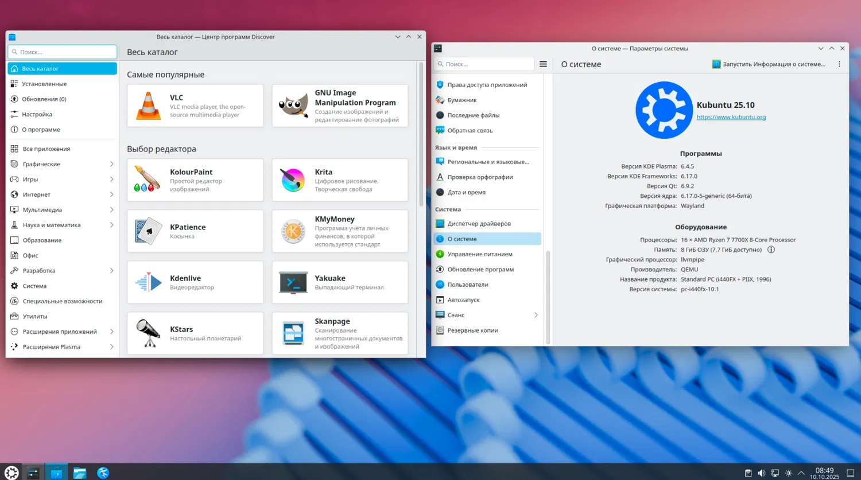Open Все приложения category

coord(63,149)
